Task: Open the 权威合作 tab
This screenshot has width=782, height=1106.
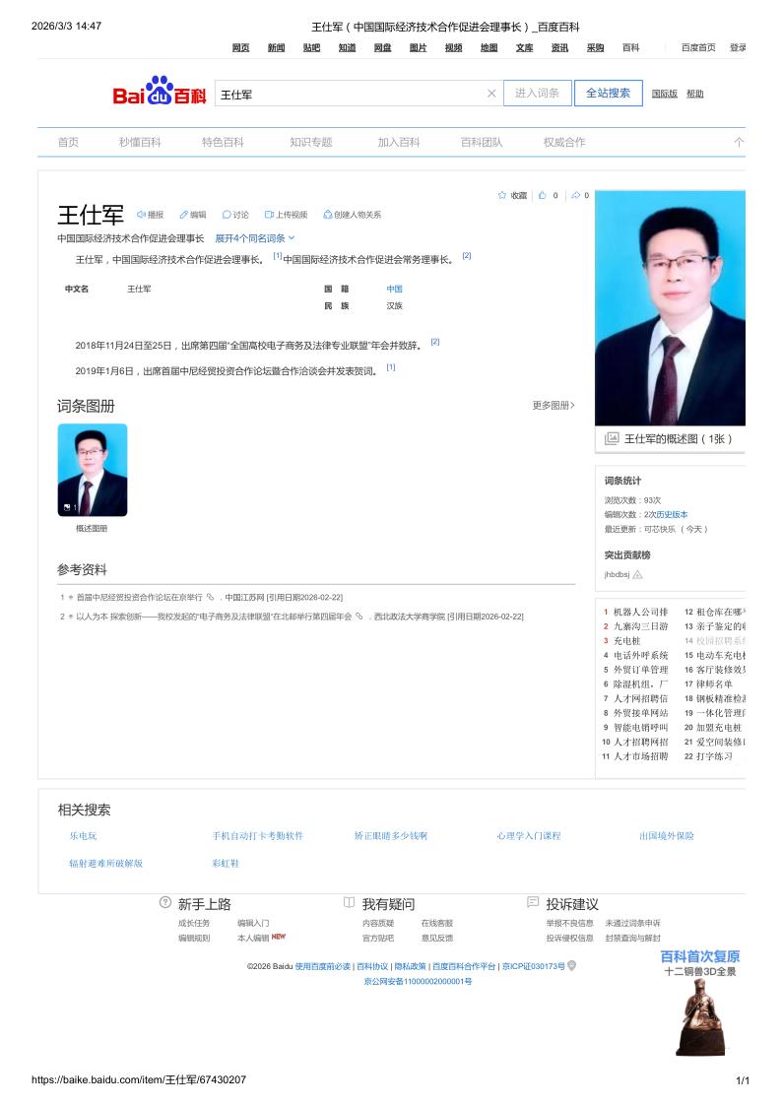Action: point(564,142)
